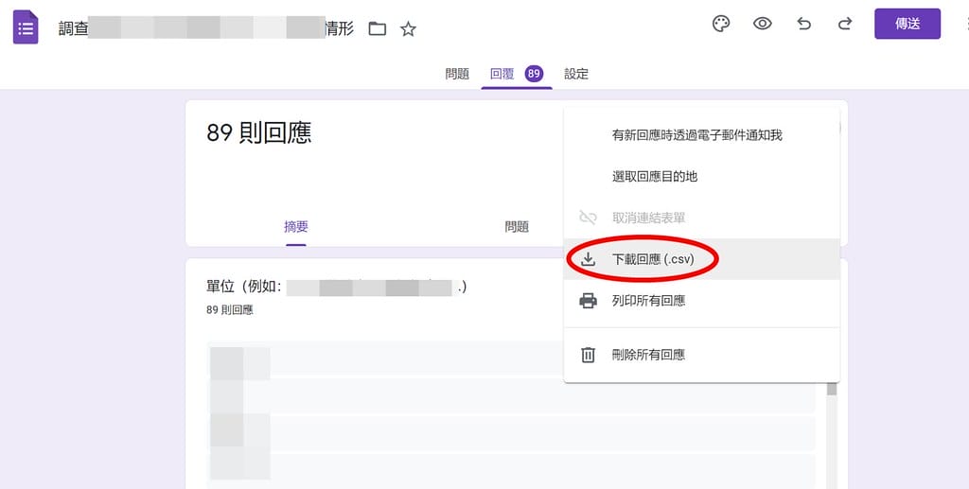This screenshot has width=969, height=489.
Task: Choose 刪除所有回應 menu entry
Action: 701,355
